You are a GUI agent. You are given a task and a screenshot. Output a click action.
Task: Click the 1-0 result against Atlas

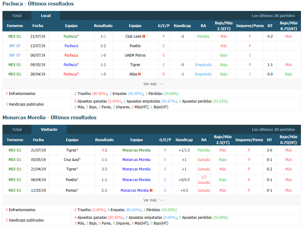103,74
